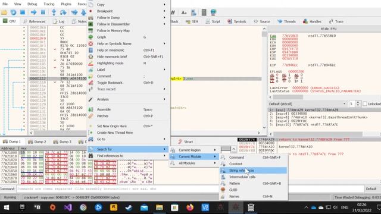
Task: Click the globe toolbar icon
Action: pos(213,12)
